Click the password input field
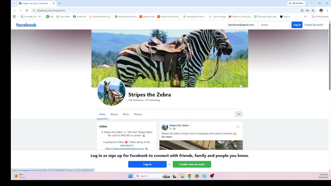Viewport: 331px width, 186px height. click(274, 25)
